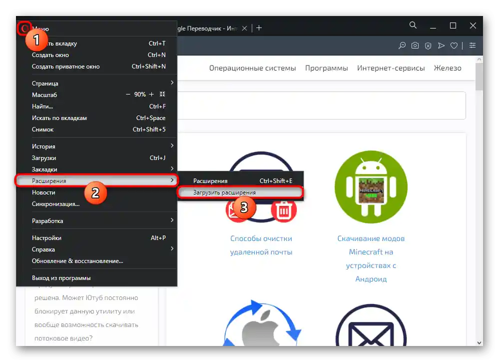Screen dimensions: 499x362
Task: Open easy setup sliders icon
Action: [473, 45]
